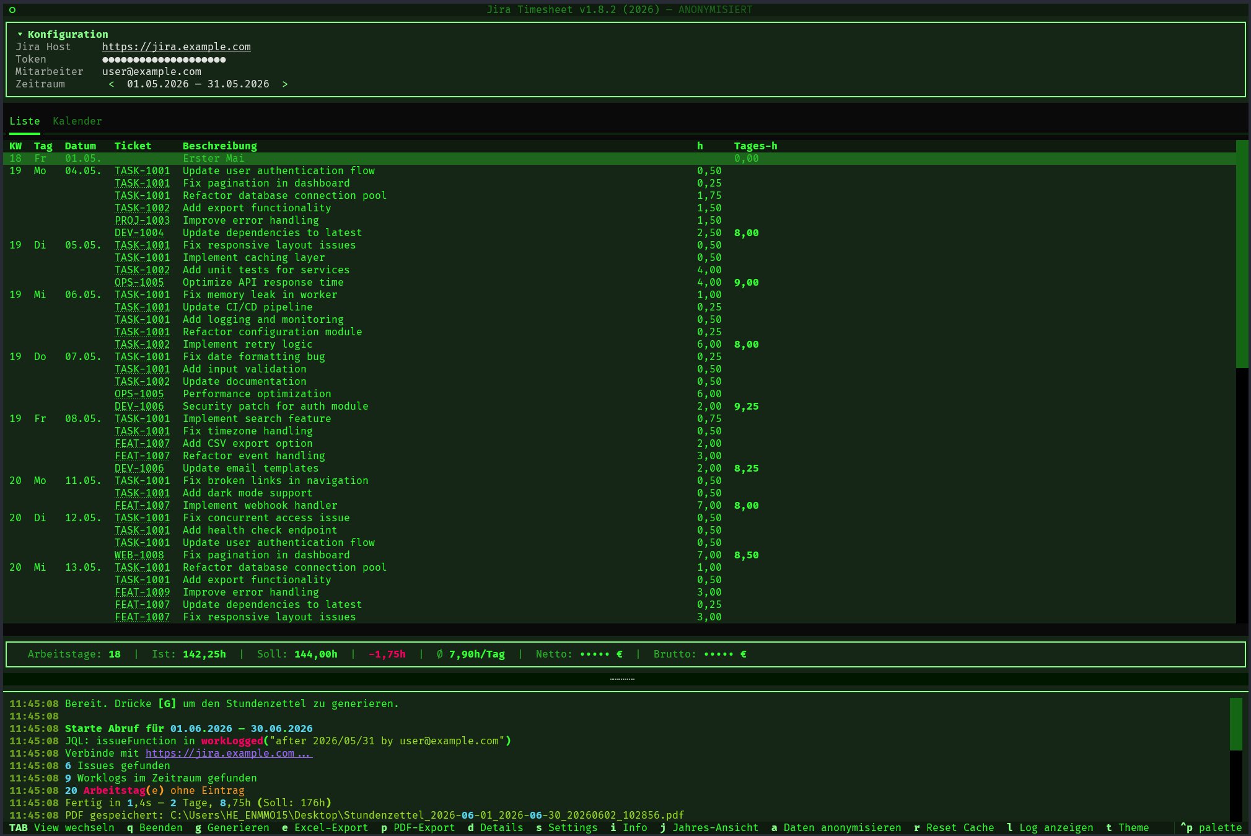Open the ^p palette command
Viewport: 1251px width, 836px height.
click(x=1211, y=827)
